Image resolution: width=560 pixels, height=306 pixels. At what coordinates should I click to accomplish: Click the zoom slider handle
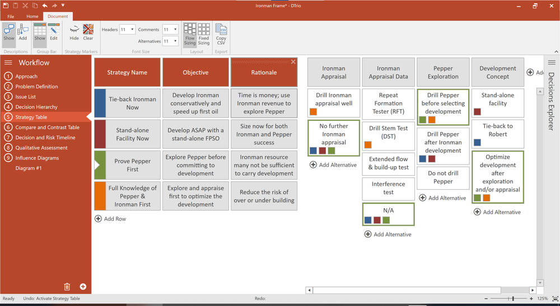513,299
